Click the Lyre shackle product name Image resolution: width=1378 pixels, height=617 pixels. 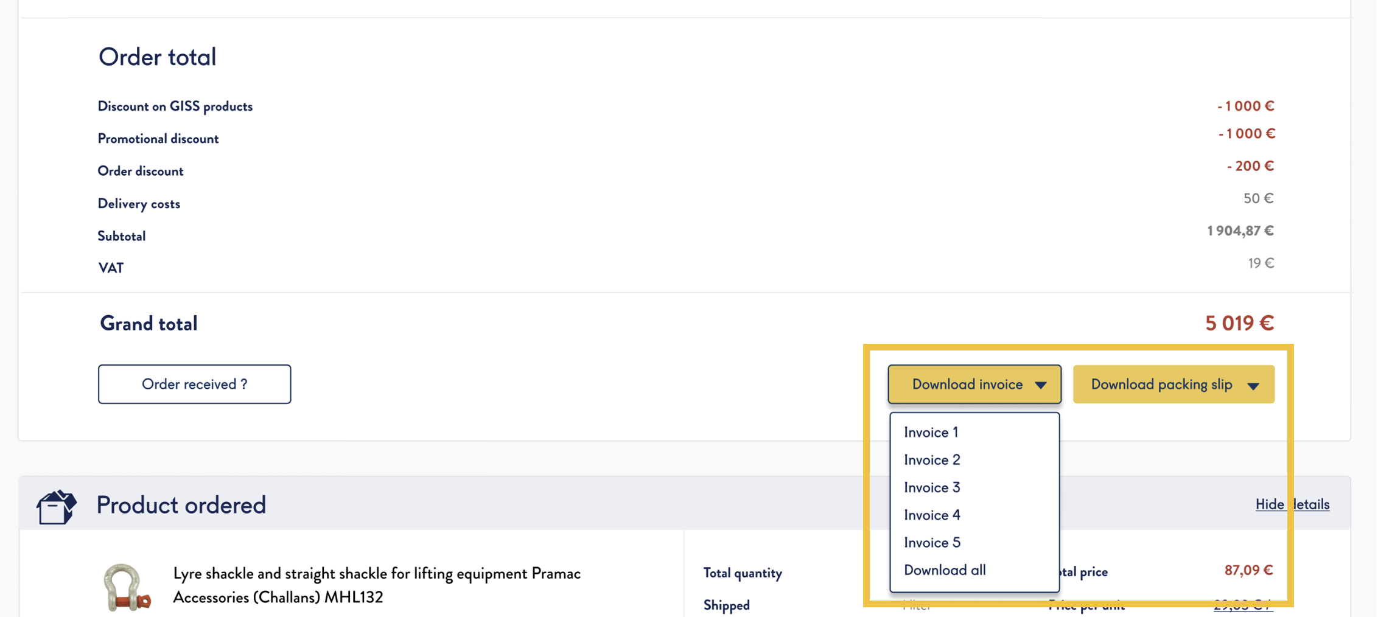(x=377, y=585)
